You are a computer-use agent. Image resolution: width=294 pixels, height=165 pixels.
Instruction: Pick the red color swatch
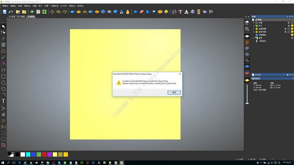[x=44, y=154]
